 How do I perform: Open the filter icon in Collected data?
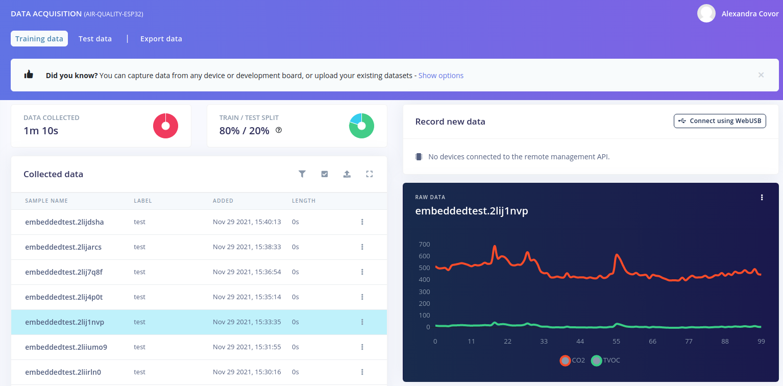point(302,174)
